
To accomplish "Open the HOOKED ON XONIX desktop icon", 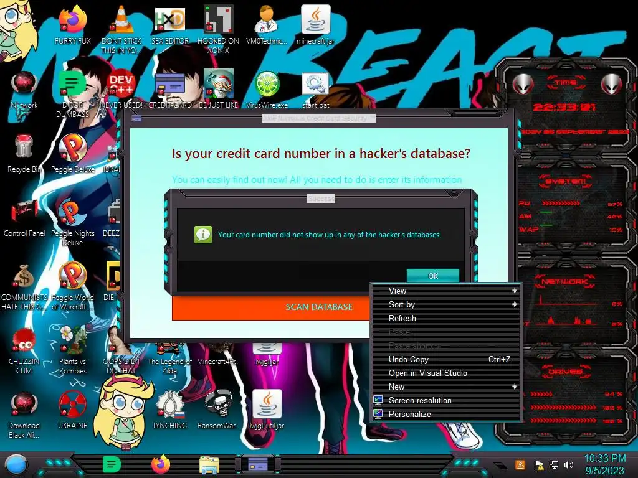I will pos(218,21).
